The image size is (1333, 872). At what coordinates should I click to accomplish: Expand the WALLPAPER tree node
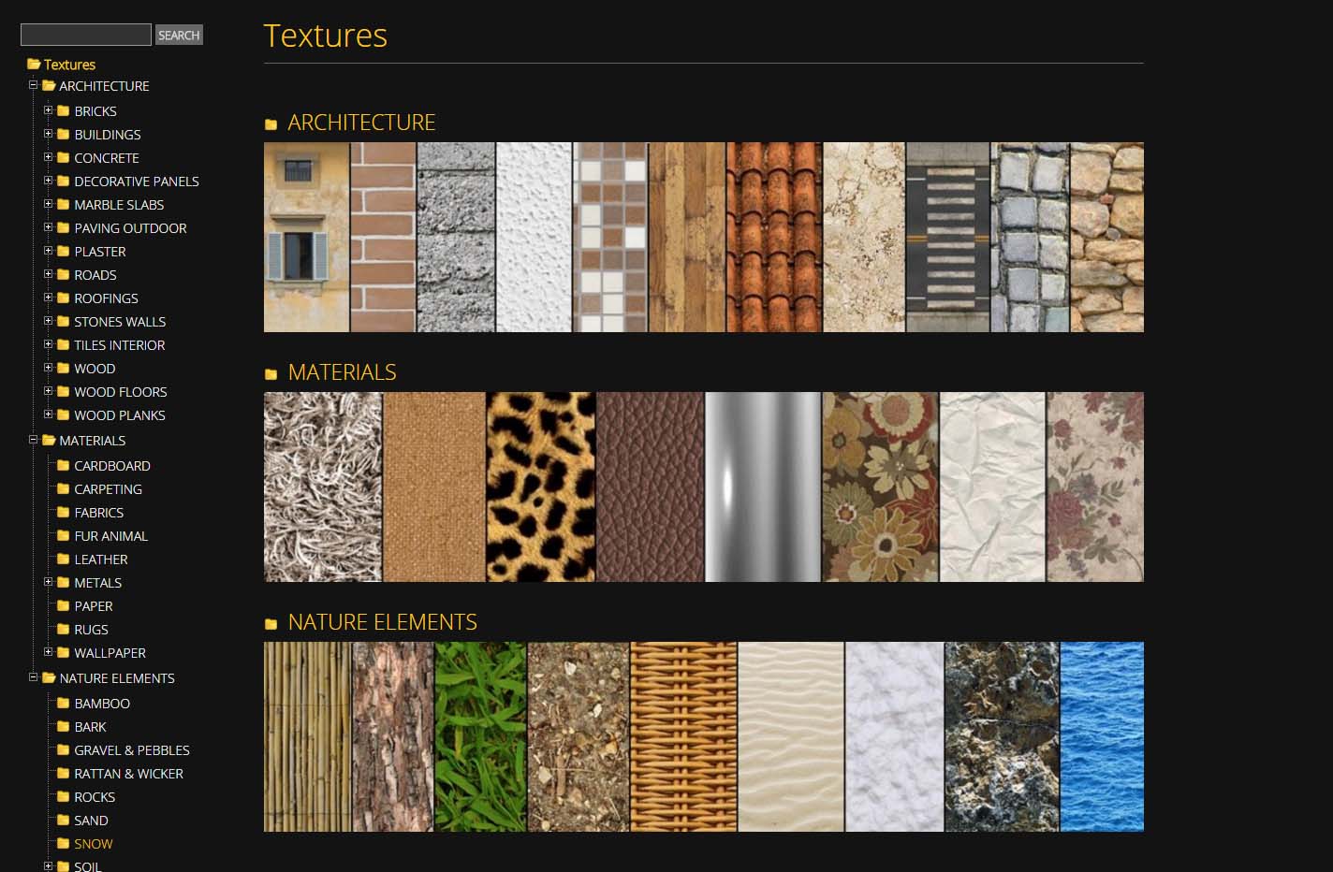[x=48, y=652]
